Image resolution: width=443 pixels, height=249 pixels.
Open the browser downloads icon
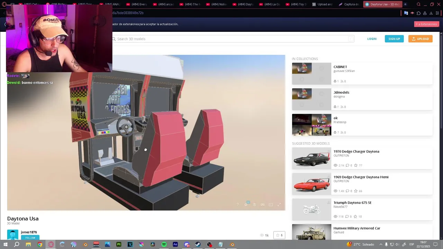click(431, 13)
